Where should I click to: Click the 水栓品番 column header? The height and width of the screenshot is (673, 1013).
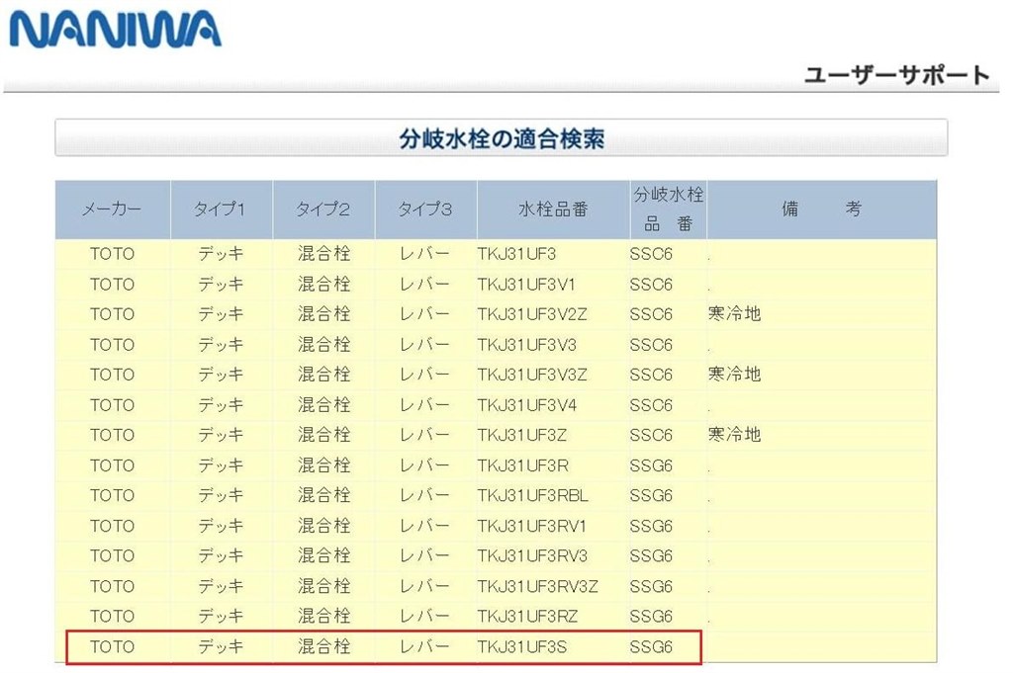[x=553, y=210]
